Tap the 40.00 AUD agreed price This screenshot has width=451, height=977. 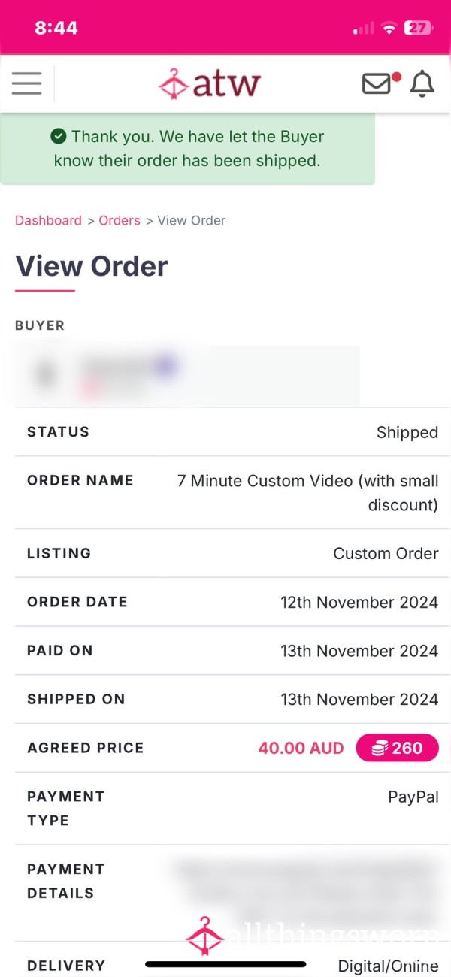point(301,748)
